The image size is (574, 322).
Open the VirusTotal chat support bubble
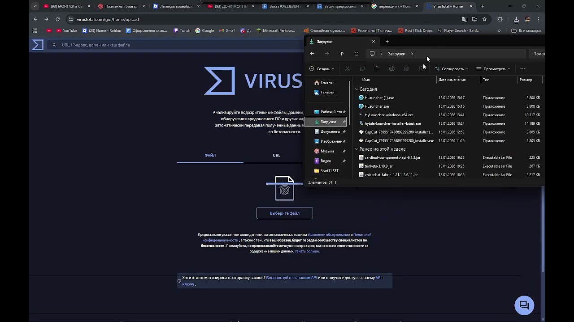click(x=524, y=305)
